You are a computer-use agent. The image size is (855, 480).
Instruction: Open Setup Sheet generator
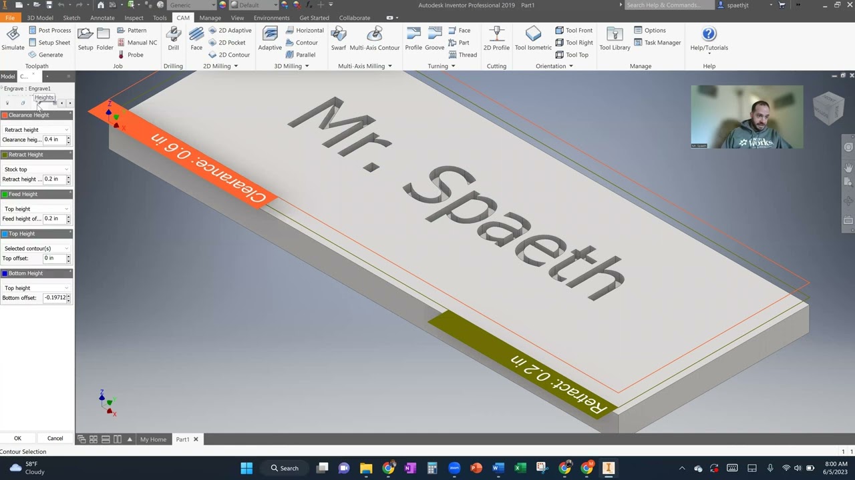click(x=49, y=43)
